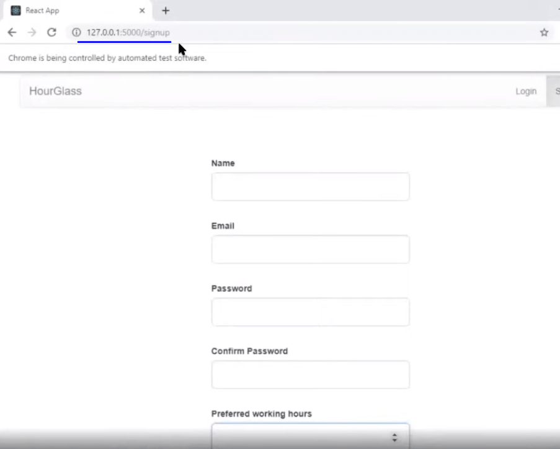Click the Email field label

pyautogui.click(x=223, y=226)
